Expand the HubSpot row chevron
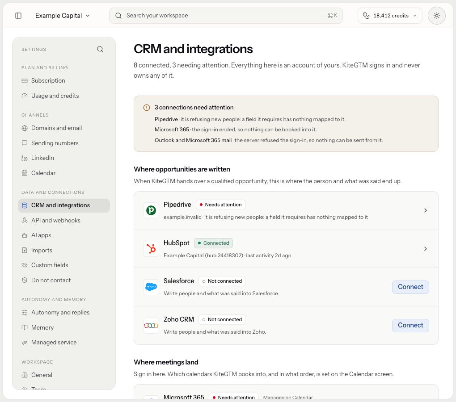Viewport: 456px width, 402px height. pyautogui.click(x=426, y=249)
